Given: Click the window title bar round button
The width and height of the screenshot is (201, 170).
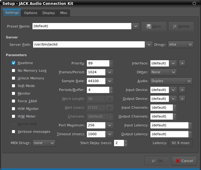Looking at the screenshot, I should (x=194, y=3).
